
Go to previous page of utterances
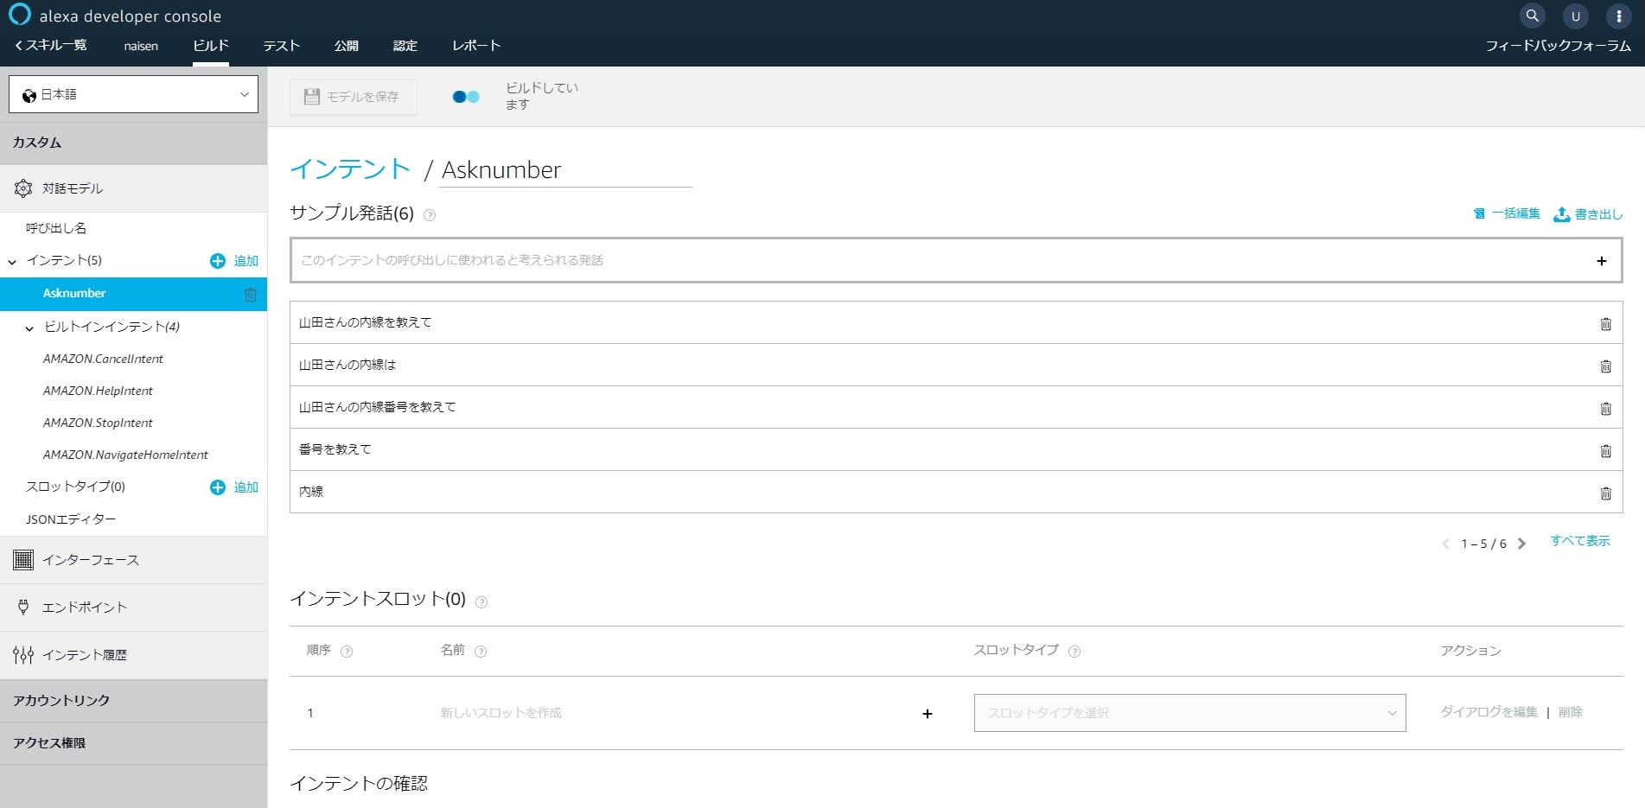click(1445, 544)
